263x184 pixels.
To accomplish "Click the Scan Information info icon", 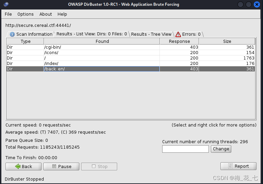I will click(12, 34).
